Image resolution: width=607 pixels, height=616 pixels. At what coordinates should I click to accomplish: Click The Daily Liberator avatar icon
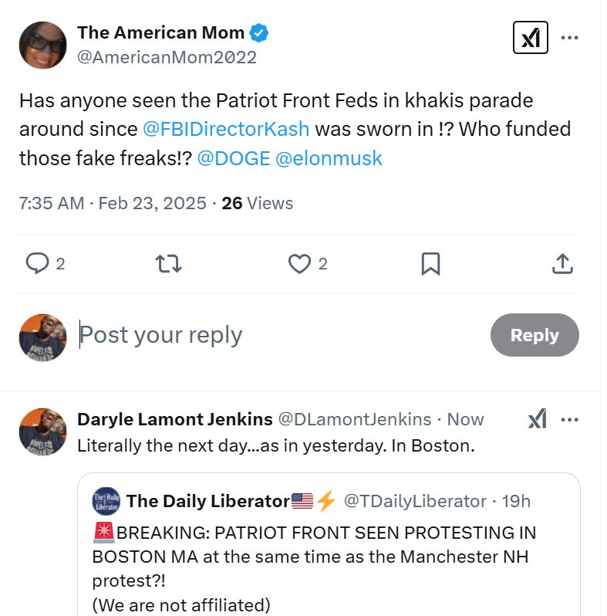[106, 501]
